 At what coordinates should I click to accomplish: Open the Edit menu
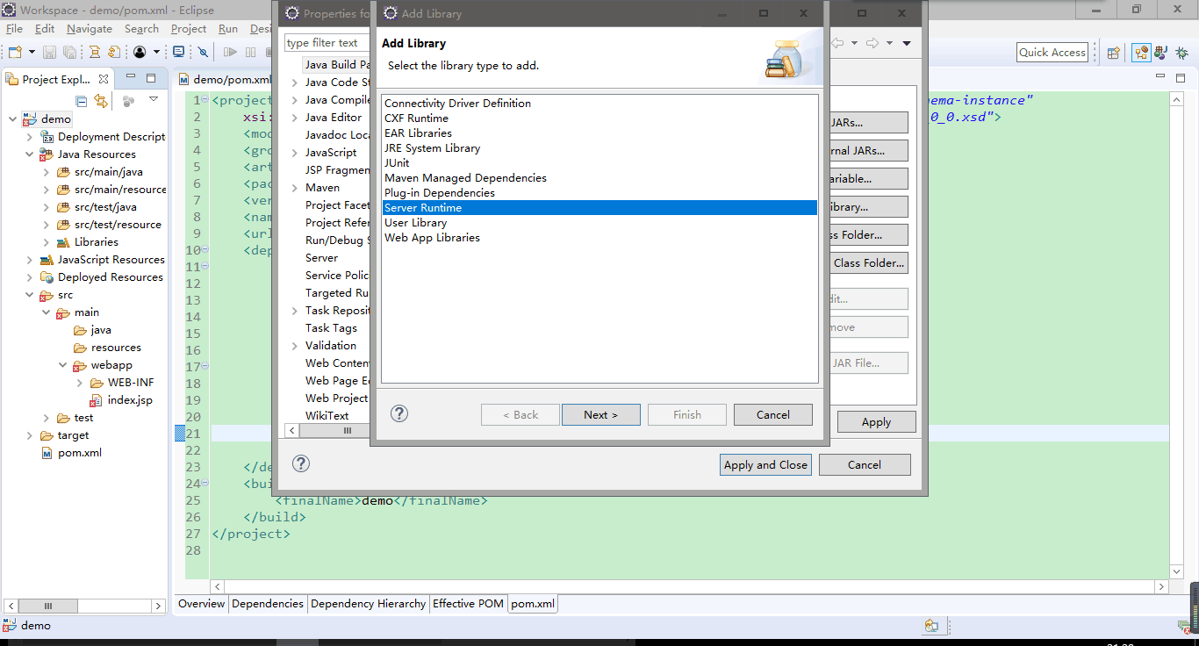[x=45, y=28]
